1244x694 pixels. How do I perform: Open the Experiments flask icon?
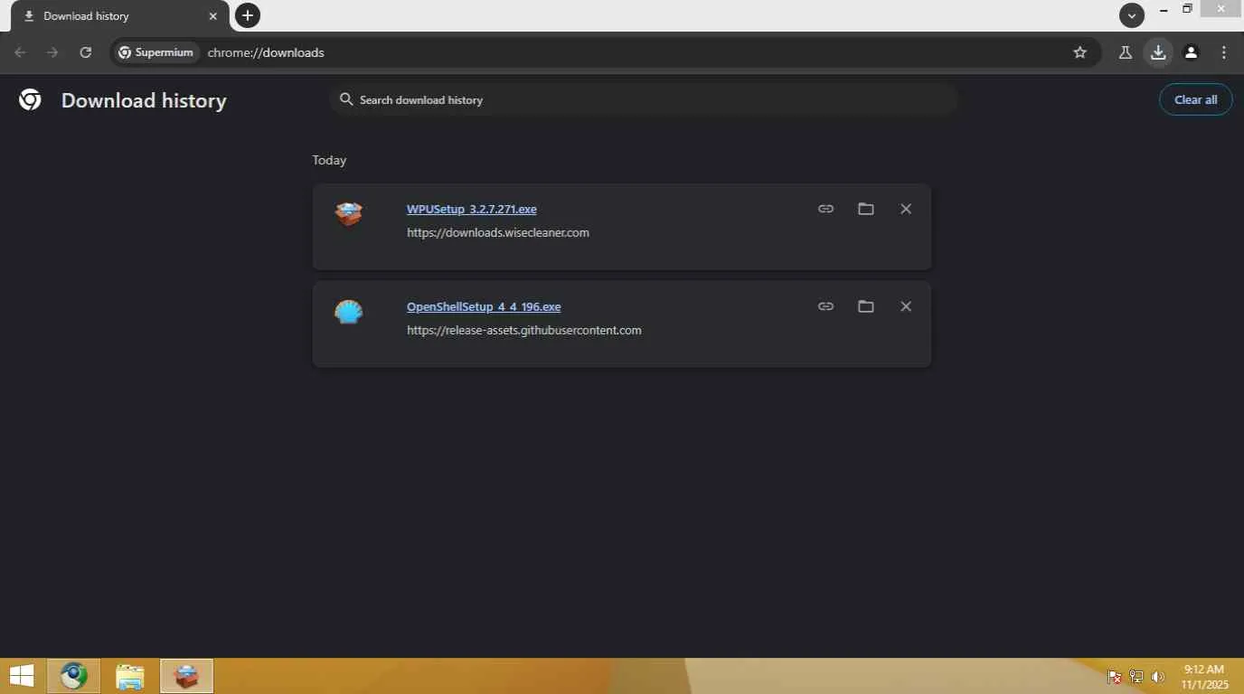pyautogui.click(x=1125, y=52)
